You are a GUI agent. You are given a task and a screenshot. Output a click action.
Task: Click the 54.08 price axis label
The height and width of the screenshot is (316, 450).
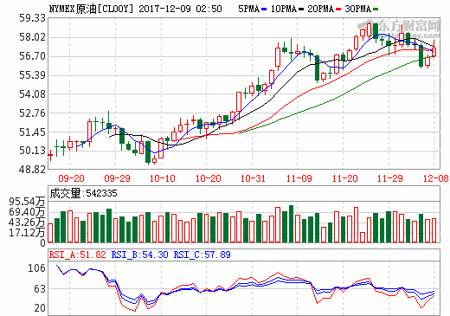click(32, 94)
